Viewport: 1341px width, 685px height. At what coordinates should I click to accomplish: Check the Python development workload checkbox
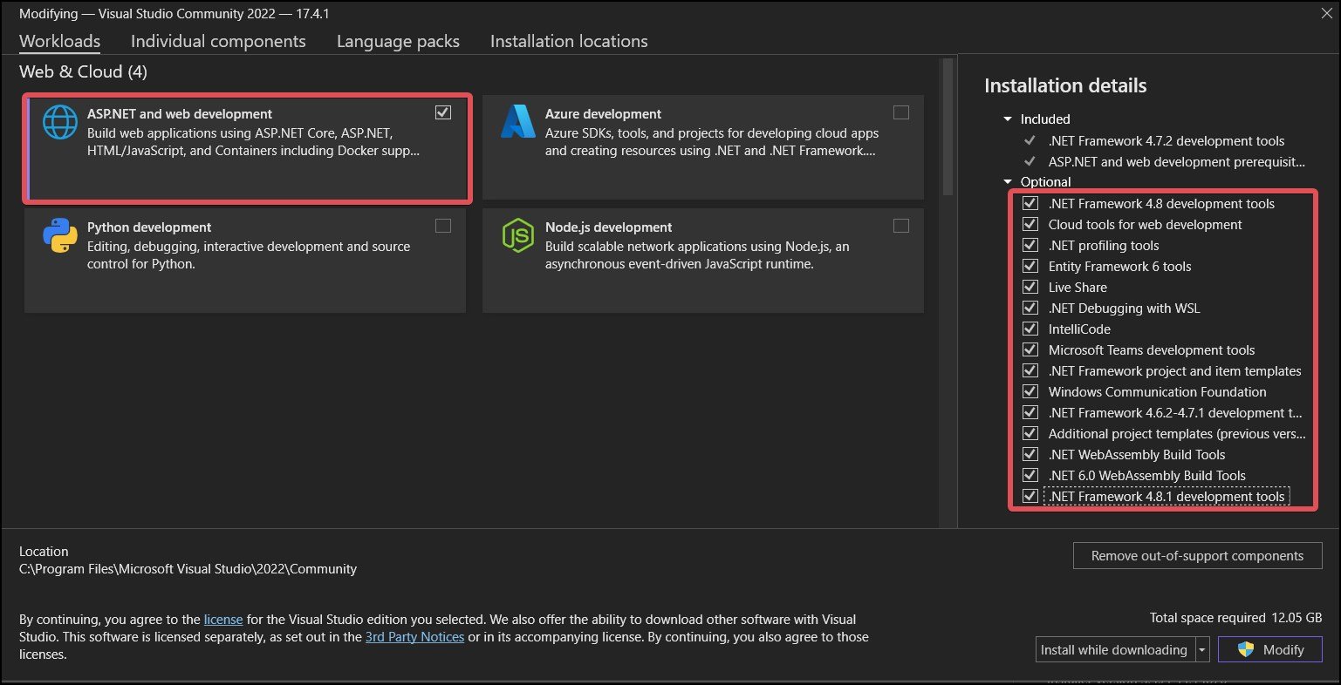(x=443, y=226)
